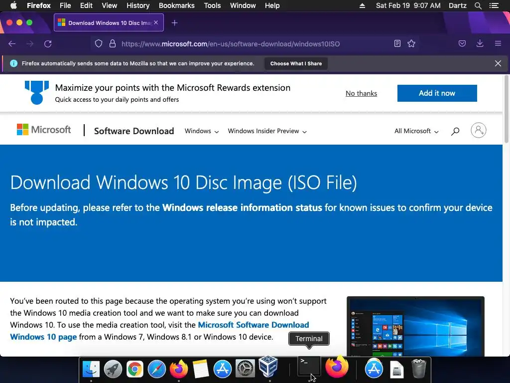Screen dimensions: 510x383
Task: Open the tracking protection shield icon
Action: [99, 44]
